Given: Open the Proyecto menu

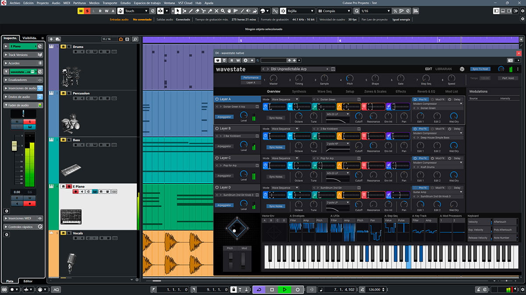Looking at the screenshot, I should coord(43,3).
